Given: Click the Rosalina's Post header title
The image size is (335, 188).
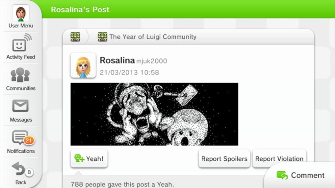Looking at the screenshot, I should coord(80,9).
